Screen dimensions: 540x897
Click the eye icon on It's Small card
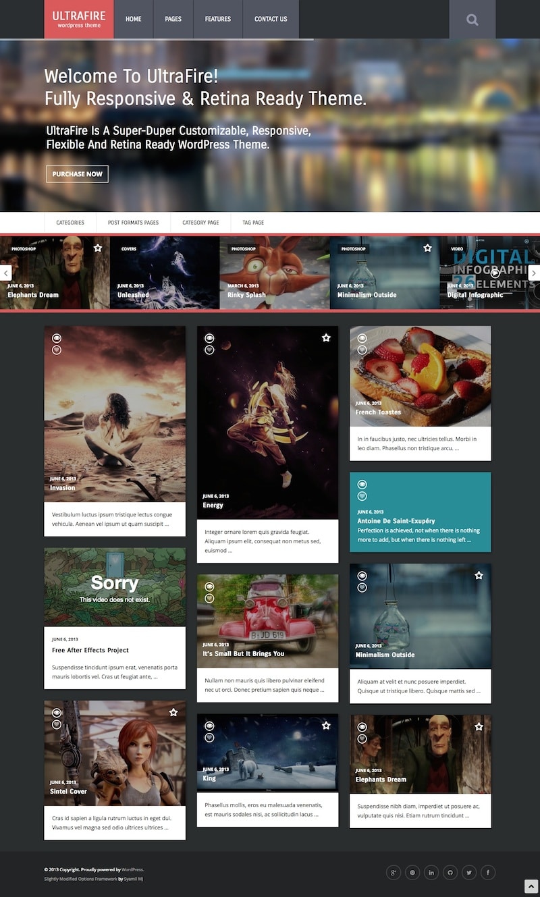point(210,587)
